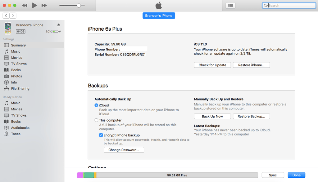The height and width of the screenshot is (182, 318).
Task: Click the Brandon's iPhone device button
Action: (159, 16)
